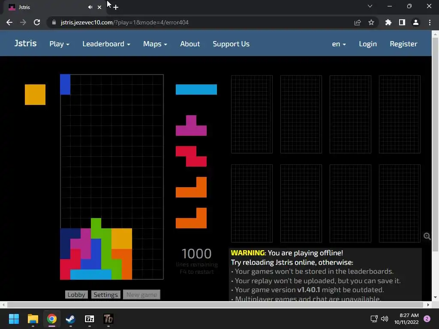This screenshot has height=329, width=439.
Task: Click the browser forward arrow
Action: pos(23,22)
